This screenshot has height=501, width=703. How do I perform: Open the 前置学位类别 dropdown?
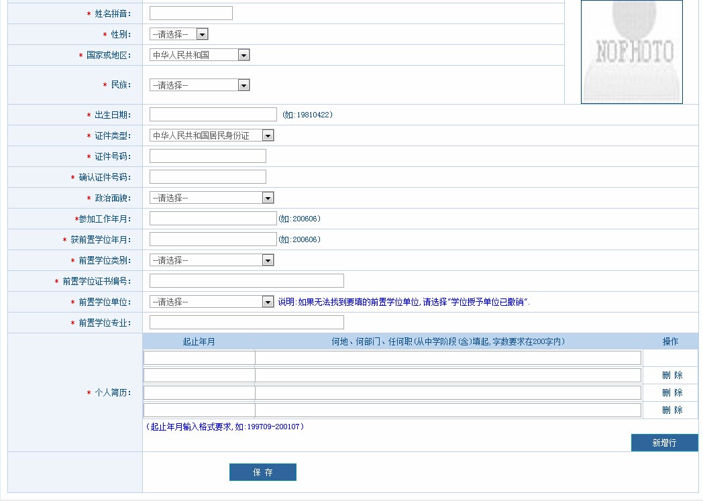pyautogui.click(x=211, y=260)
